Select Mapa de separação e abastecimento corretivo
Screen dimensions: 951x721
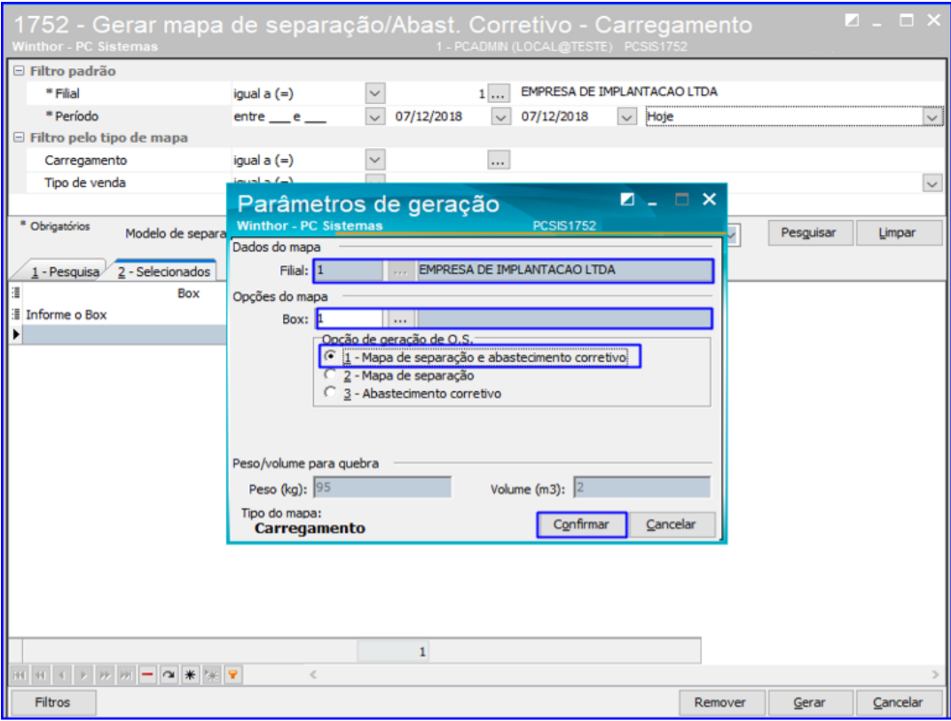click(x=331, y=357)
